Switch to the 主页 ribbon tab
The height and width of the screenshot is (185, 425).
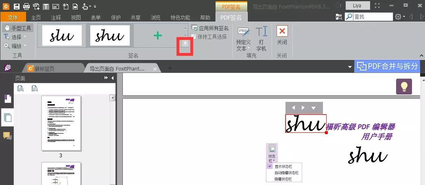[36, 18]
